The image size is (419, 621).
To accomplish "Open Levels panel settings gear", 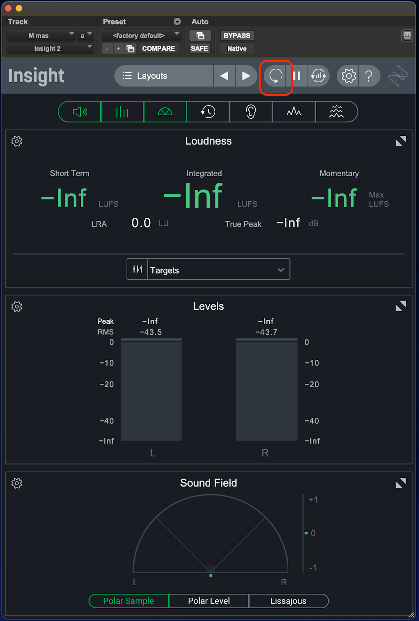I will tap(17, 307).
